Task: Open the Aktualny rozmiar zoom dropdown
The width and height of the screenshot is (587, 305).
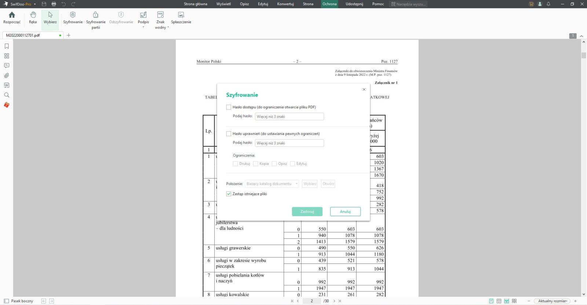Action: coord(553,301)
